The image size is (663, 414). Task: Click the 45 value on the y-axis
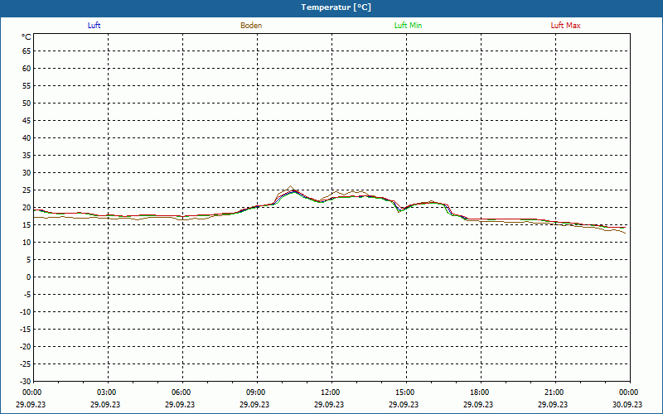click(27, 121)
